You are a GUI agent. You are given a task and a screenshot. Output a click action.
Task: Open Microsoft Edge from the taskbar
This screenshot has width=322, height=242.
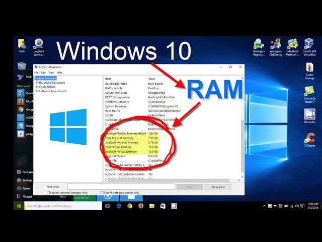pyautogui.click(x=119, y=206)
